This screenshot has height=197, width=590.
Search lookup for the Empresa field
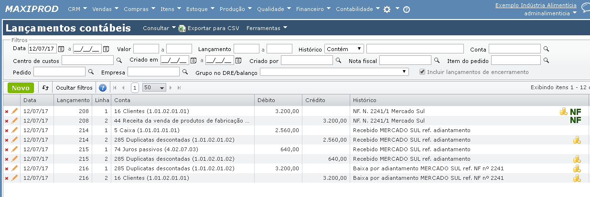tap(185, 72)
